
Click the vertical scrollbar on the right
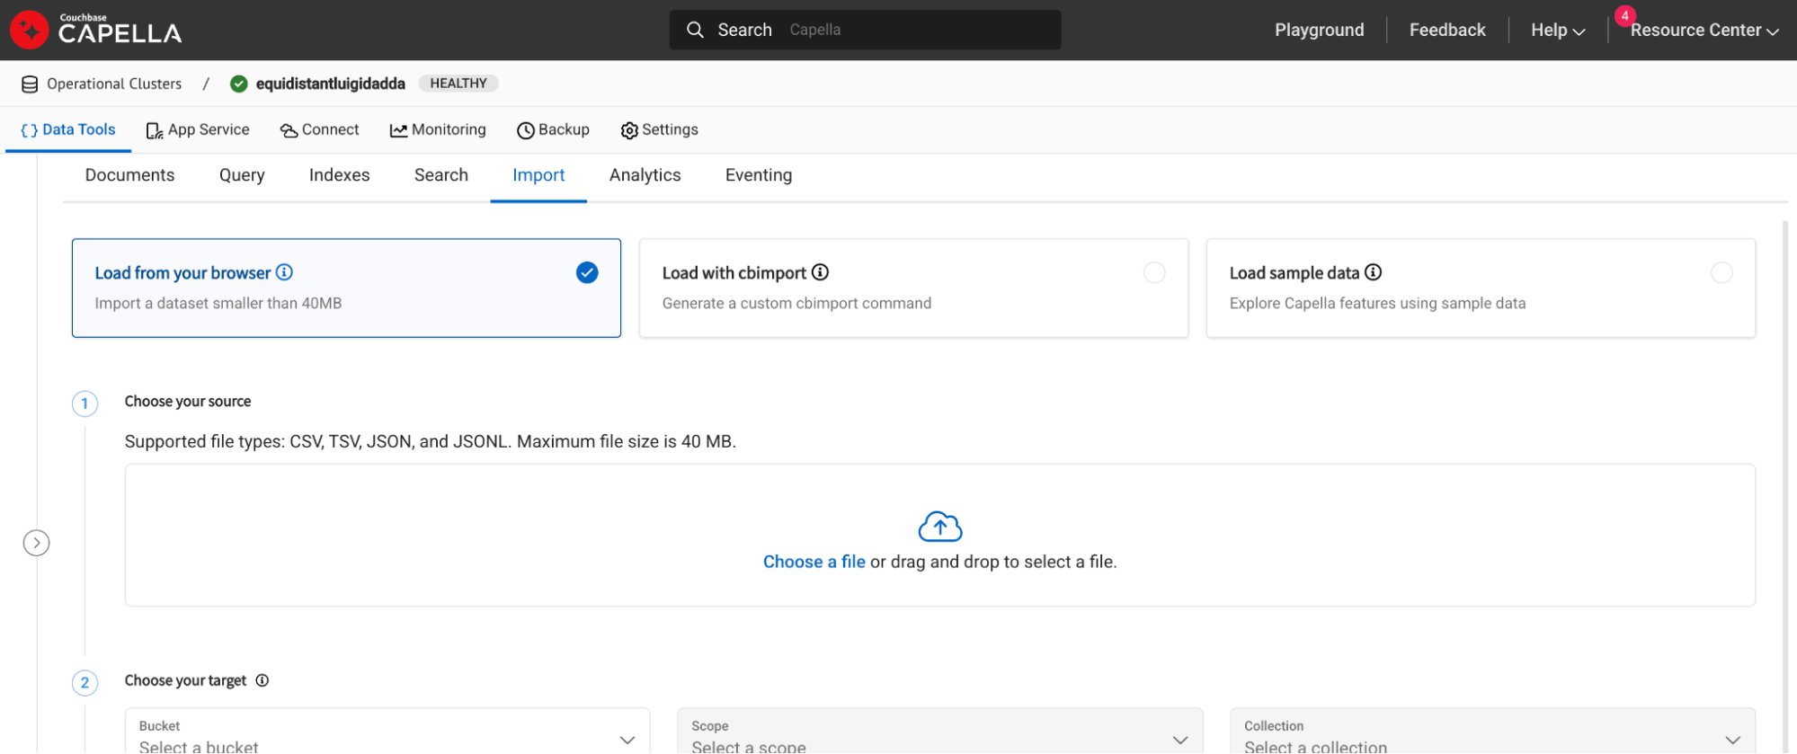1785,485
